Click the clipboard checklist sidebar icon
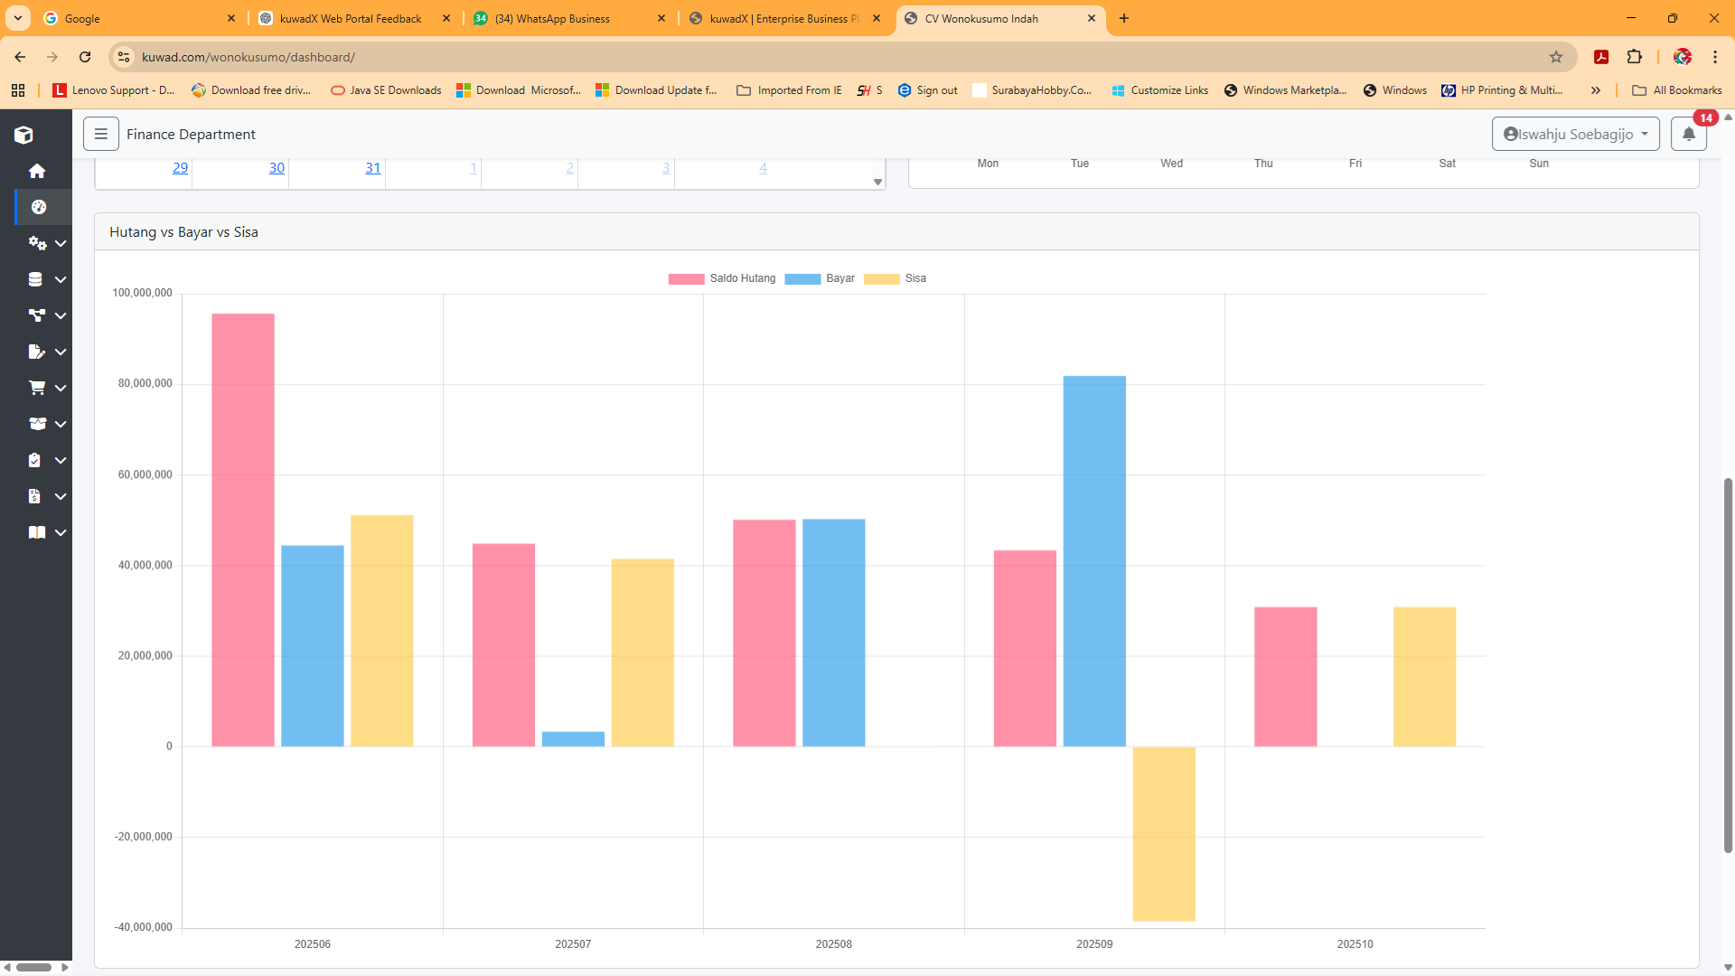The height and width of the screenshot is (976, 1735). (x=35, y=460)
